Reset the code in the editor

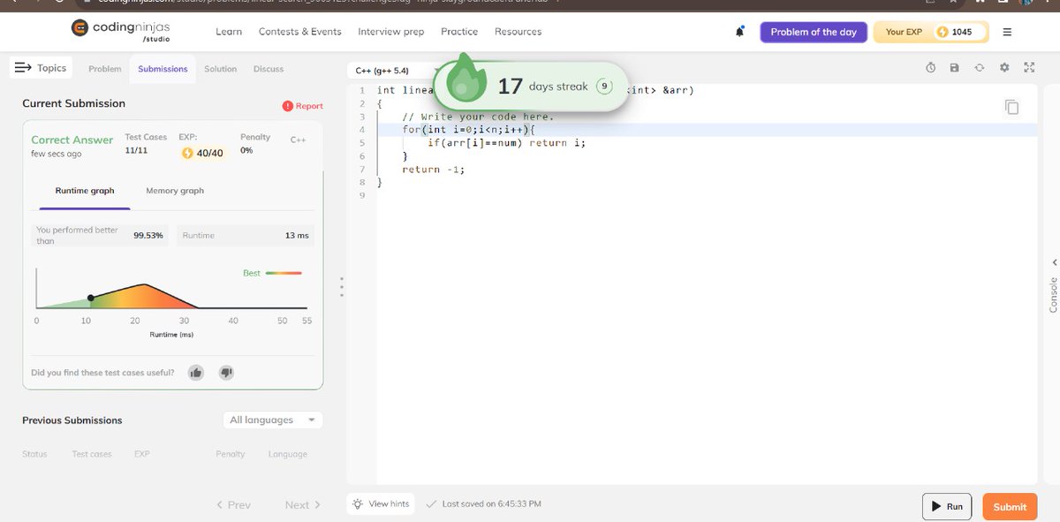pyautogui.click(x=979, y=67)
